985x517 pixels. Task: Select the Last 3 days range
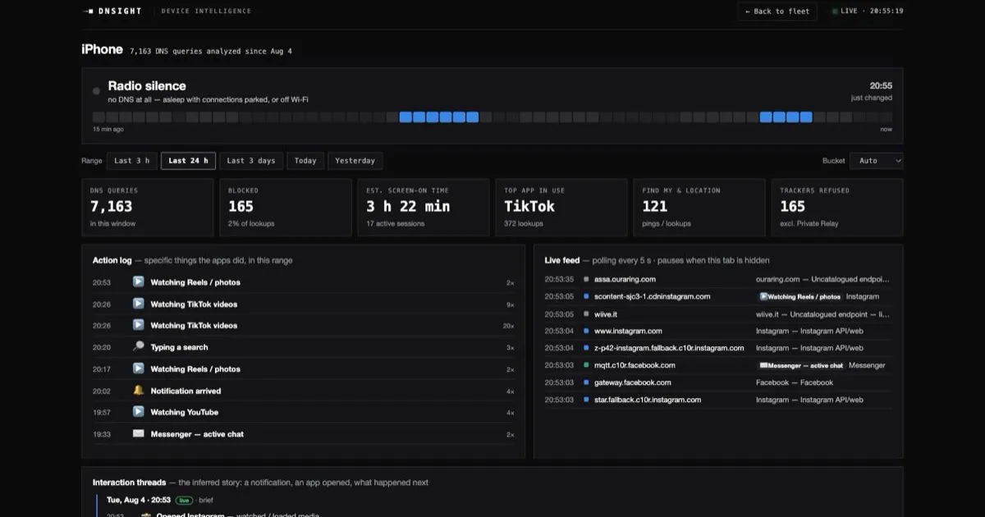point(251,161)
